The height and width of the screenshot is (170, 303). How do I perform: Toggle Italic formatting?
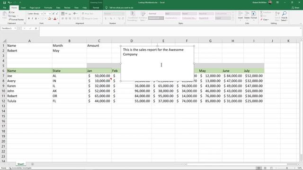pyautogui.click(x=32, y=18)
